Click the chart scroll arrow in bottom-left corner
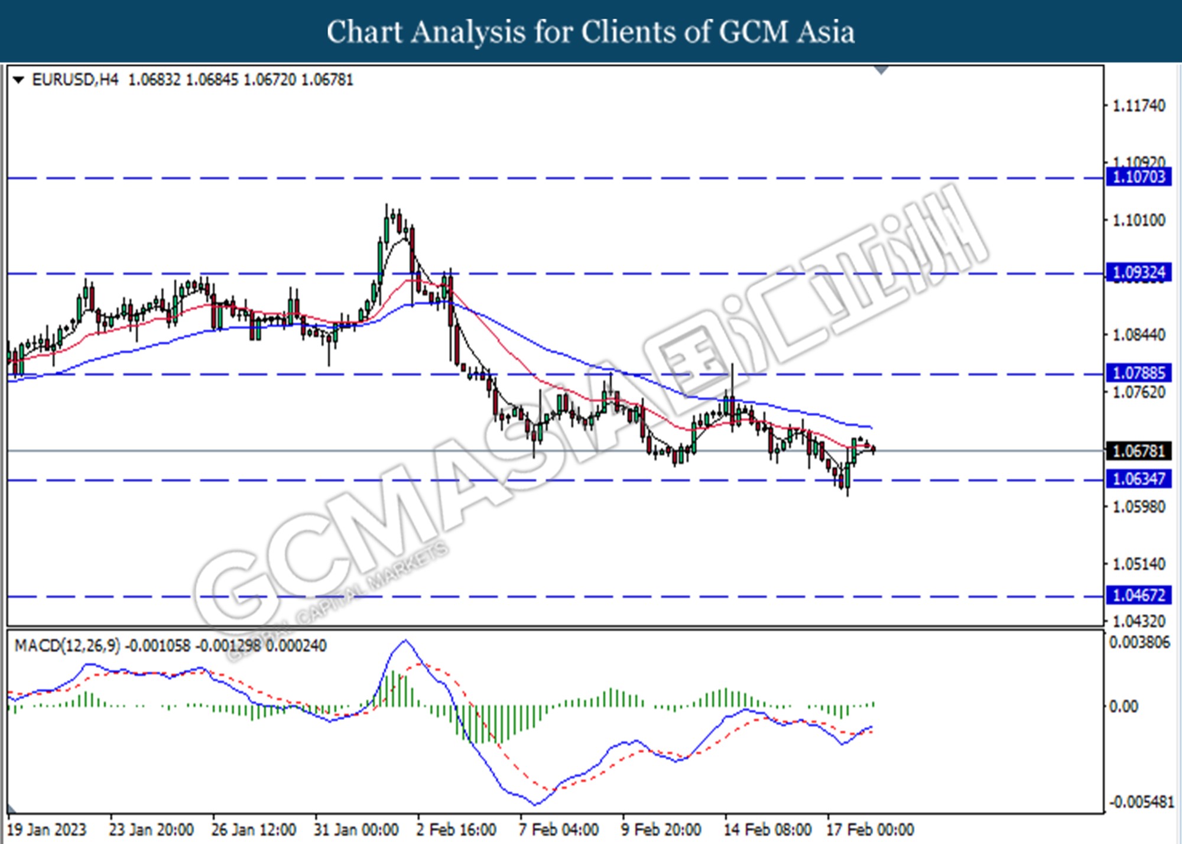1182x844 pixels. 12,809
